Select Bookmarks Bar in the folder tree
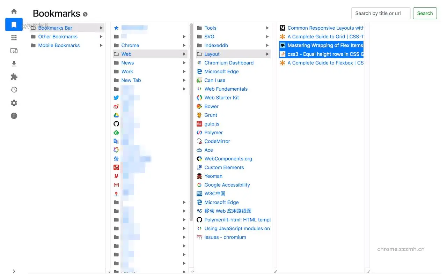Viewport: 447px width, 279px height. (x=55, y=28)
